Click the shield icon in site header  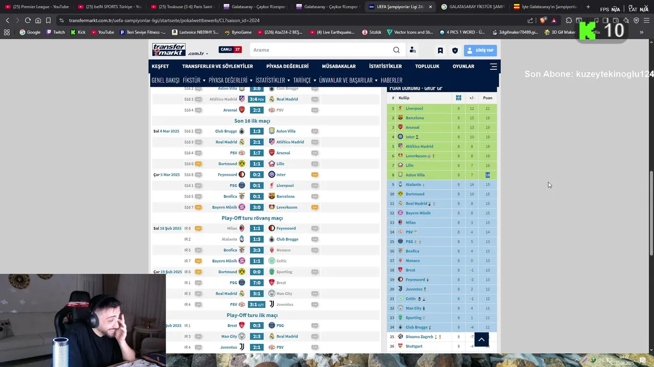[455, 50]
